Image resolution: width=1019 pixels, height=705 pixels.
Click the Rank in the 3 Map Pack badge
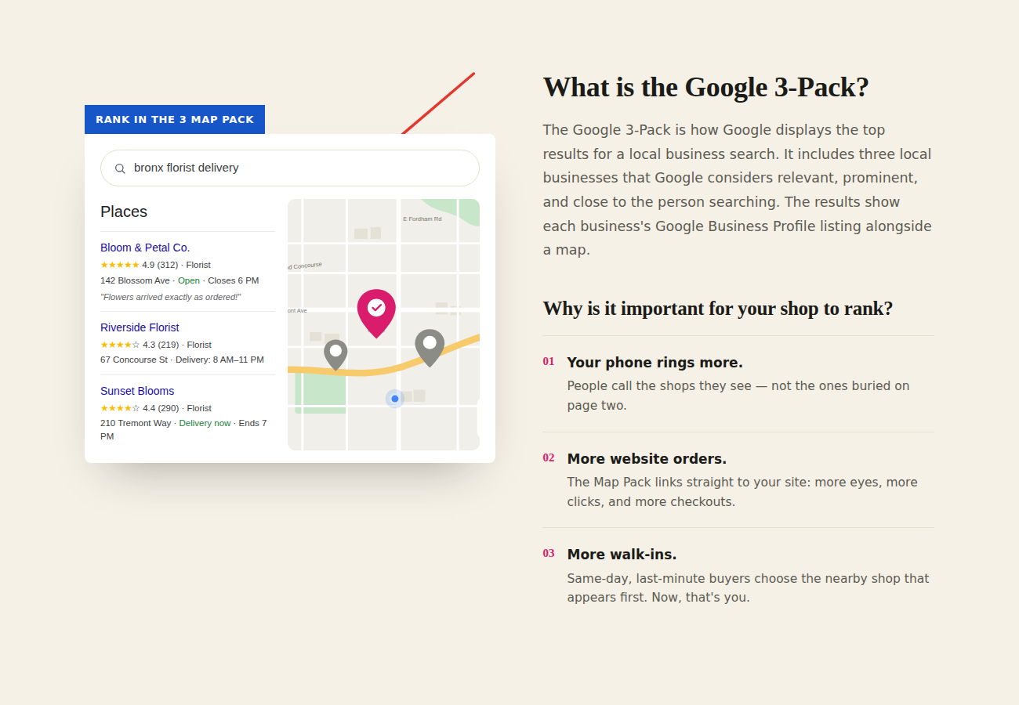point(175,120)
